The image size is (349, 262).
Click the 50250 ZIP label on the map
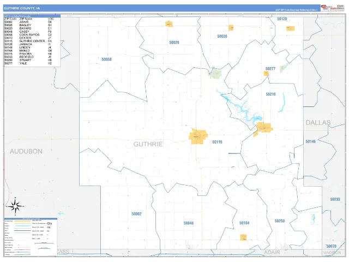click(x=280, y=221)
